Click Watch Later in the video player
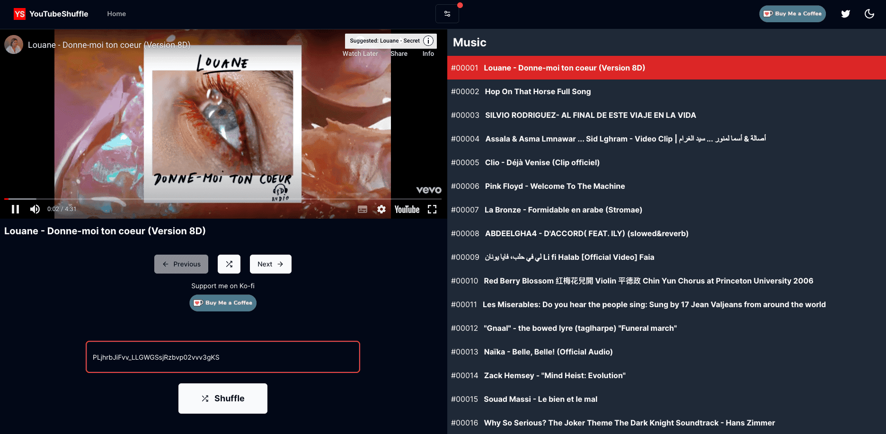This screenshot has height=434, width=886. (360, 53)
